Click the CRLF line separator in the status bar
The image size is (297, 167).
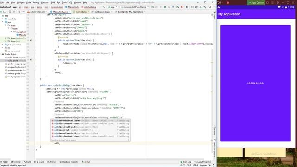tap(189, 165)
